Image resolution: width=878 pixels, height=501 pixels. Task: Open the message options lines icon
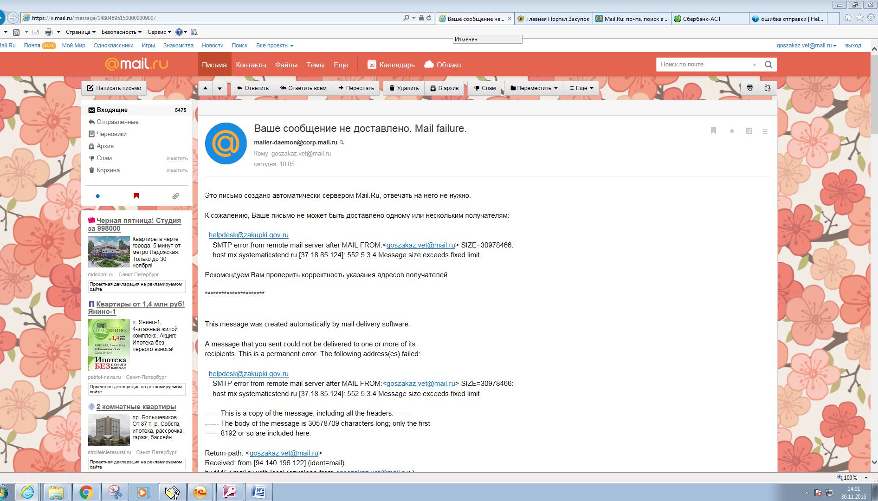click(x=765, y=131)
